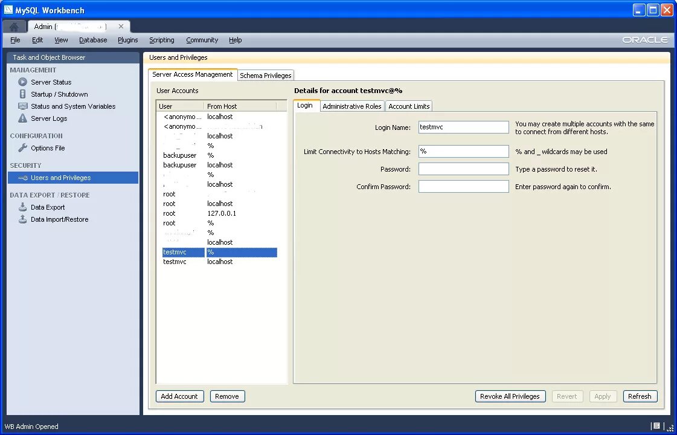
Task: Click the output panel icon in status bar
Action: pos(656,426)
